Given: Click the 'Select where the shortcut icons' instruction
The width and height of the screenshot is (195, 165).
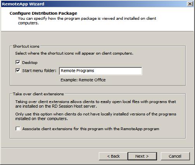Looking at the screenshot, I should (x=74, y=53).
